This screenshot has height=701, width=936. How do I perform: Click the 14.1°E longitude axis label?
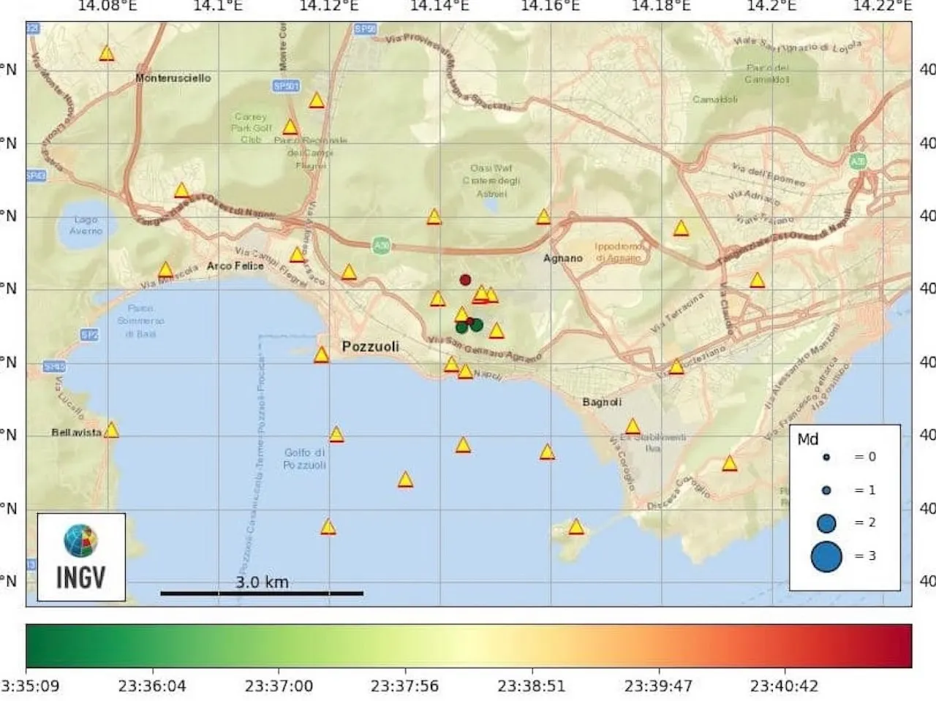pos(218,7)
